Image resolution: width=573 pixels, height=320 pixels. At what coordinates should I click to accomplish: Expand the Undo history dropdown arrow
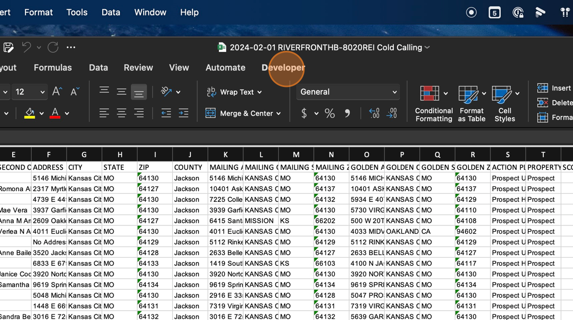[x=39, y=48]
